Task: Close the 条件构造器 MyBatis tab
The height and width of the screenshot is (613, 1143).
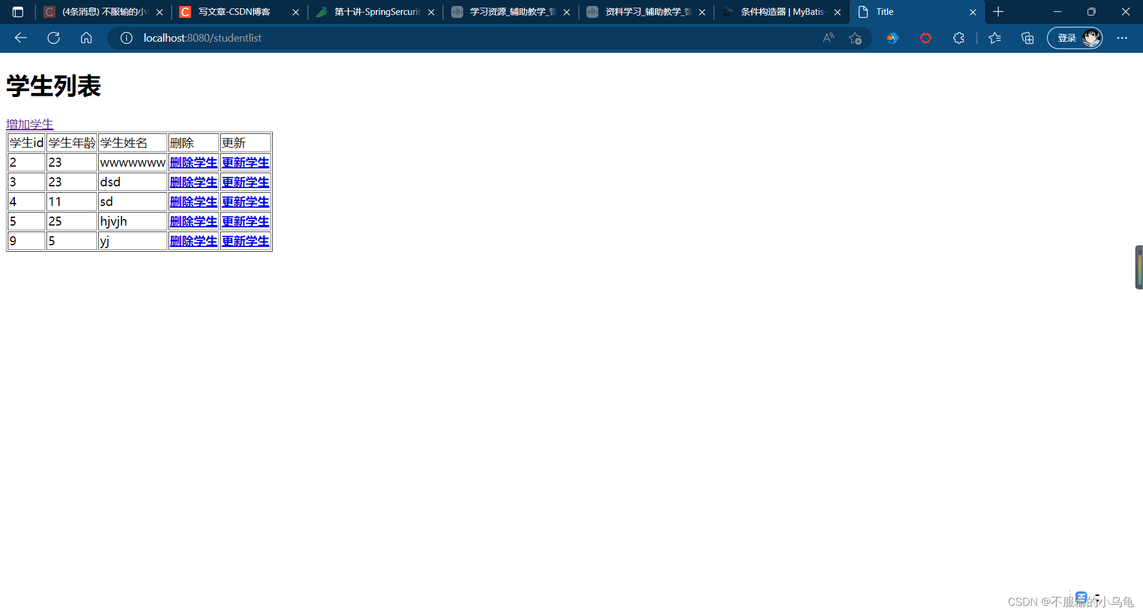Action: (838, 12)
